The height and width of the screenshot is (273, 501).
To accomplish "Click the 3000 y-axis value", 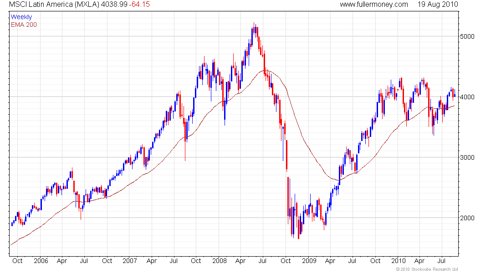I will tap(467, 157).
